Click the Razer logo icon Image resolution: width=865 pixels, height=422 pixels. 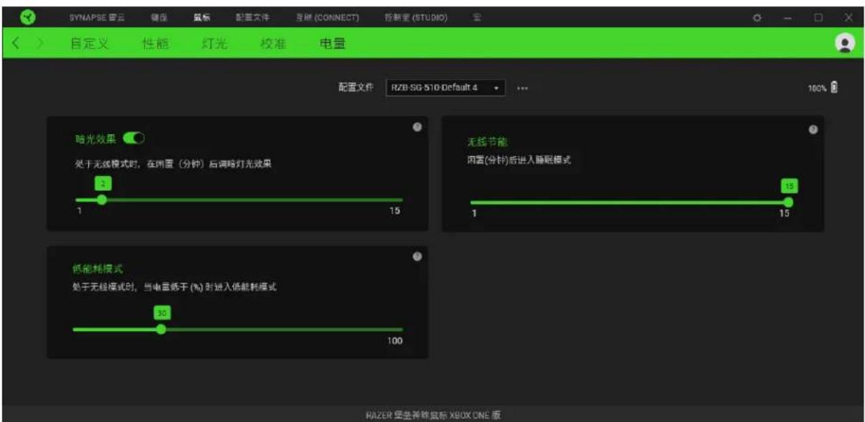pyautogui.click(x=29, y=18)
